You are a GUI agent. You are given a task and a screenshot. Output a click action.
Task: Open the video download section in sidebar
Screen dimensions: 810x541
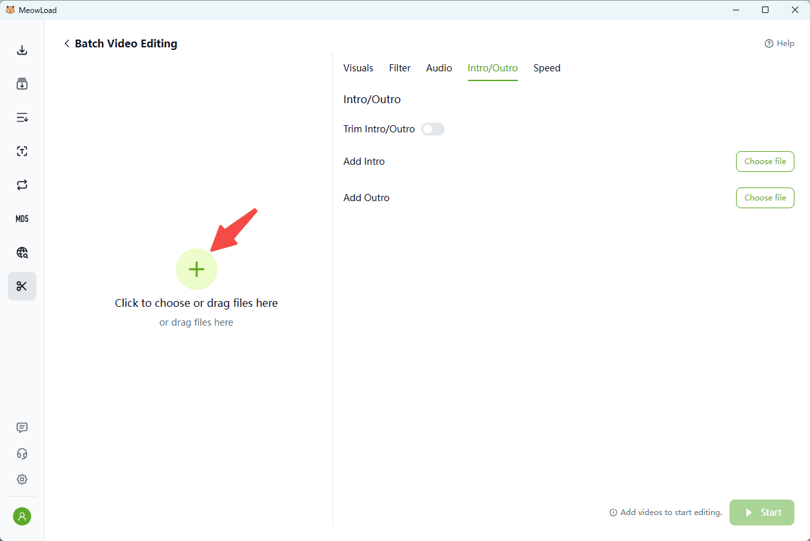click(x=22, y=51)
